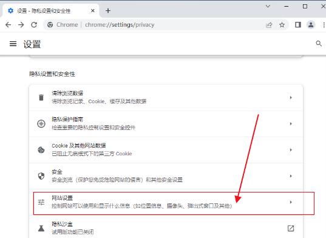Share this page via the share icon
The width and height of the screenshot is (326, 238).
tap(269, 25)
